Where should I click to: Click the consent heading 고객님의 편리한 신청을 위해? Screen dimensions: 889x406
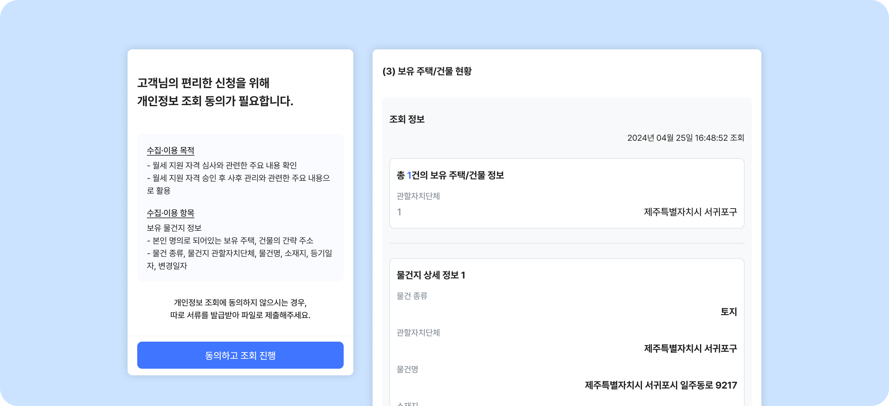(x=203, y=83)
